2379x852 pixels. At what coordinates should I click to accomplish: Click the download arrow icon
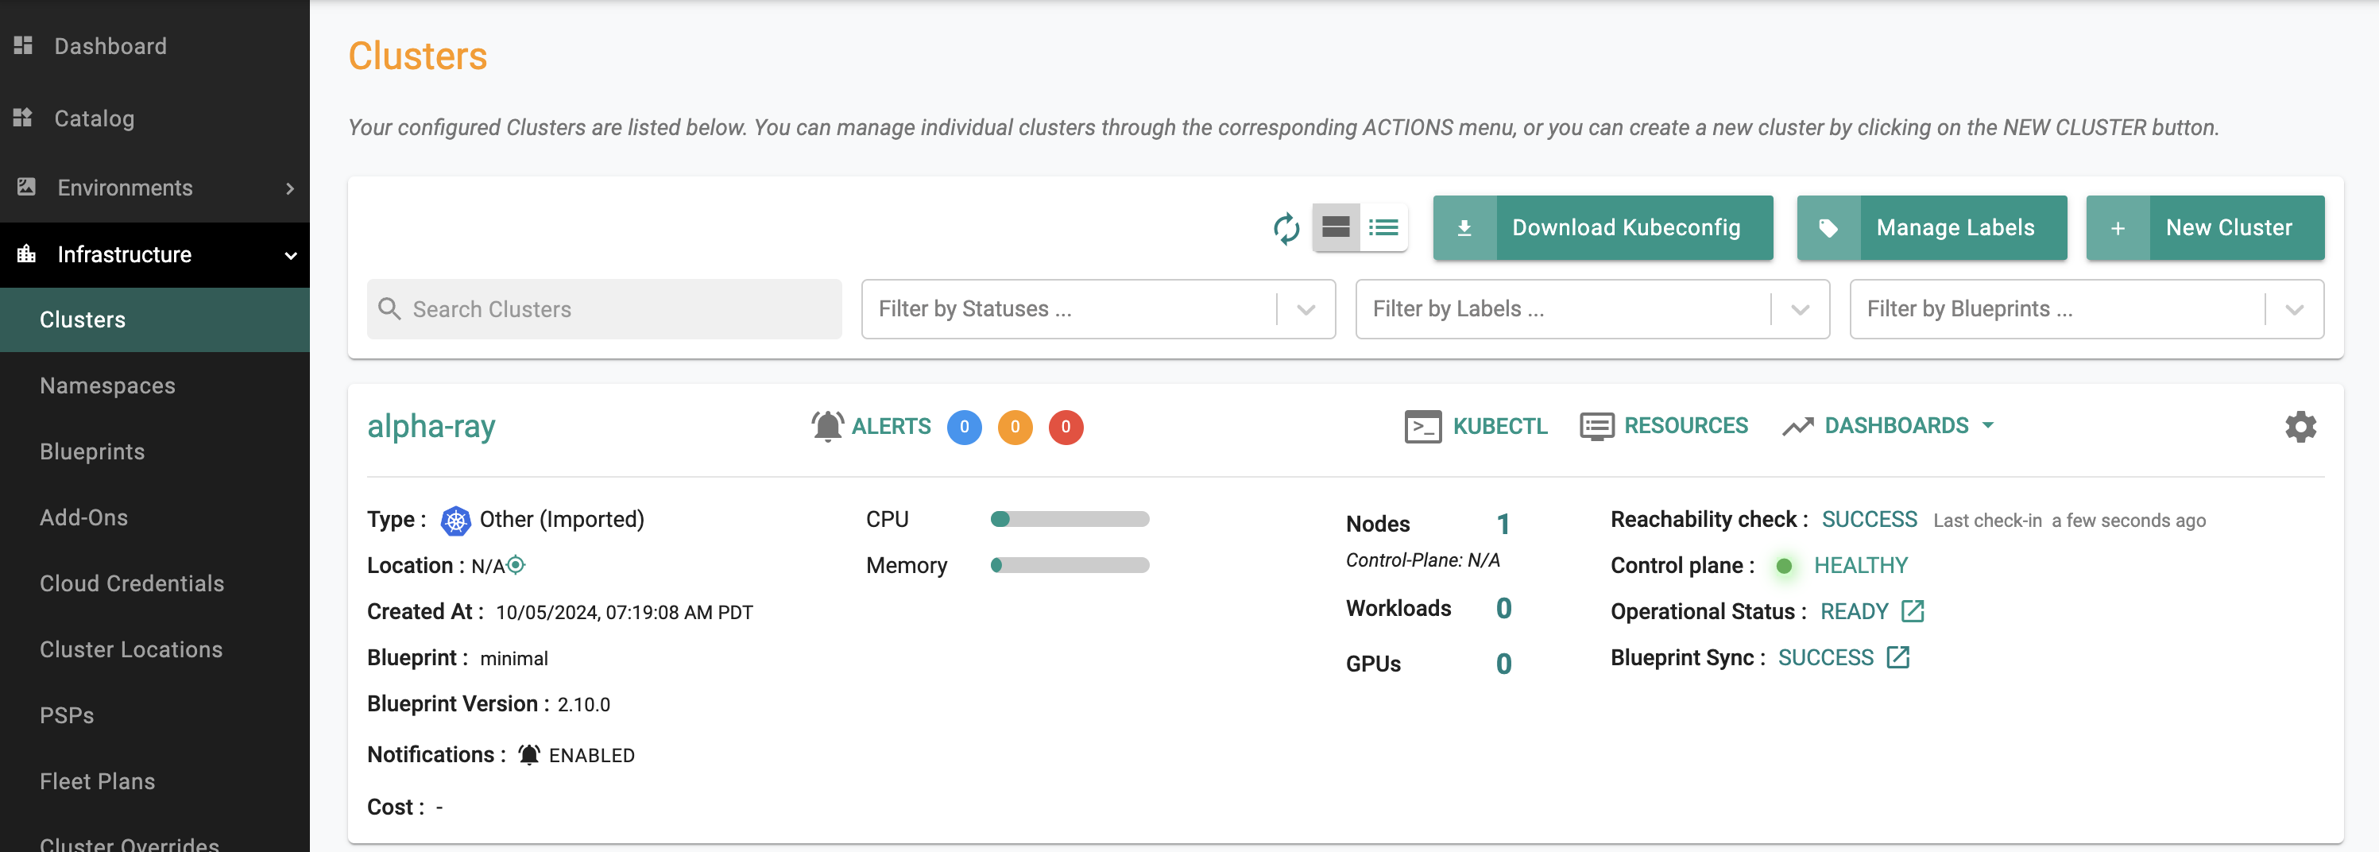[1464, 228]
